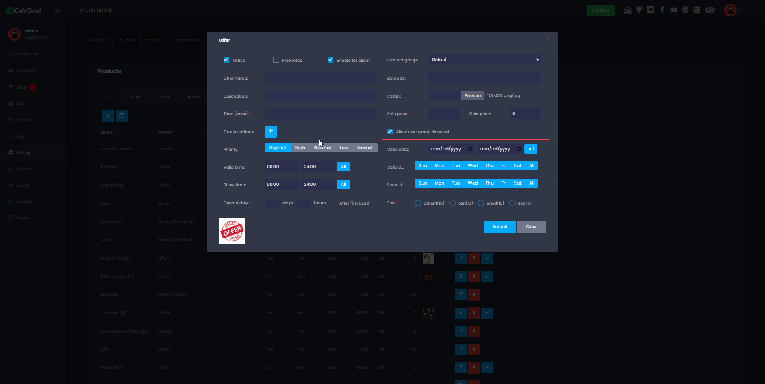
Task: Click Logout in the left sidebar
Action: [x=23, y=218]
